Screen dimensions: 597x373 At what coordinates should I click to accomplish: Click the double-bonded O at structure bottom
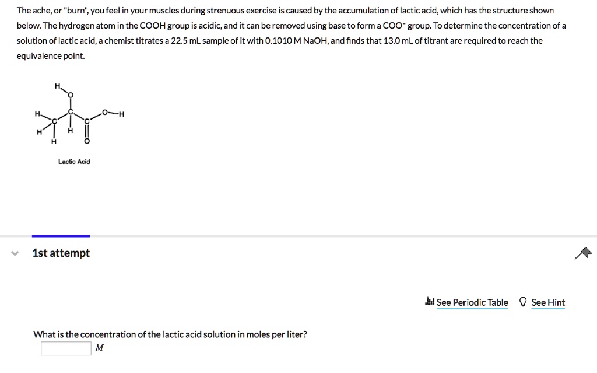[x=87, y=142]
